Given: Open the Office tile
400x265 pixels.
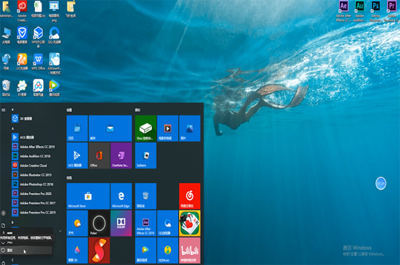Looking at the screenshot, I should [99, 155].
